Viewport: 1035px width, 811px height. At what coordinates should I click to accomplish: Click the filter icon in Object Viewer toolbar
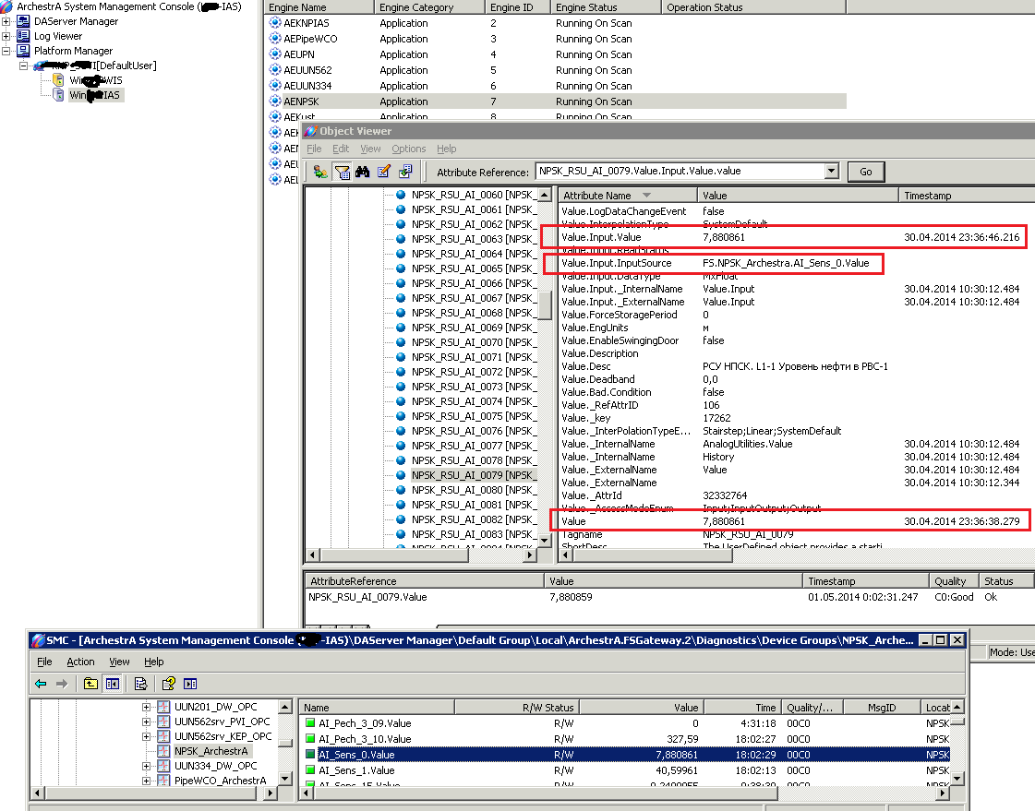(x=343, y=172)
